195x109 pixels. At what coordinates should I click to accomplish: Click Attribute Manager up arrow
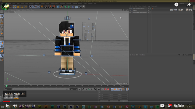[x=183, y=55]
